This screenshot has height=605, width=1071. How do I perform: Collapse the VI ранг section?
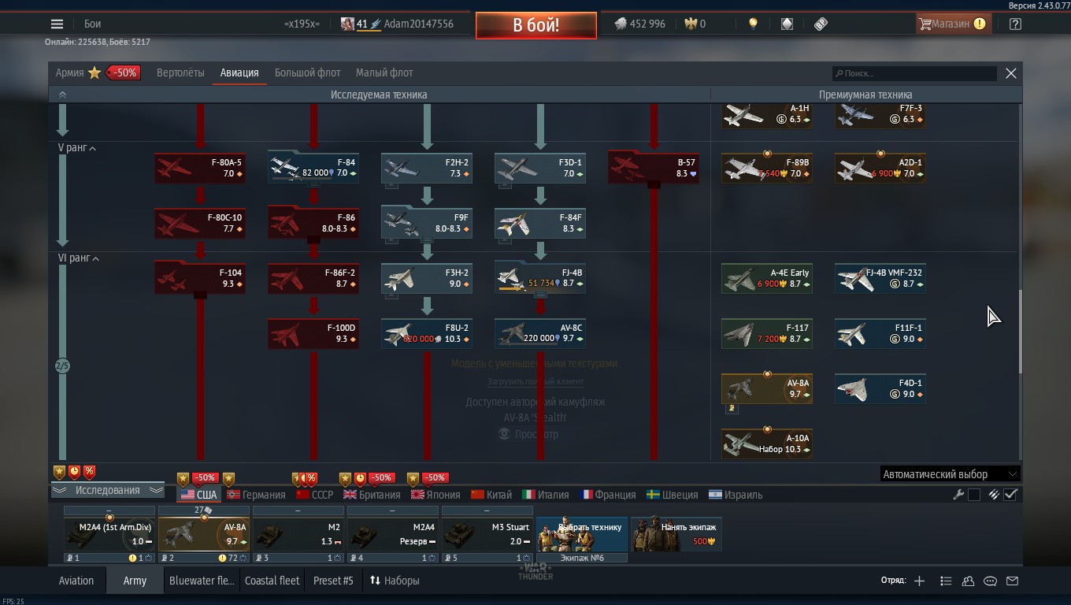point(79,258)
